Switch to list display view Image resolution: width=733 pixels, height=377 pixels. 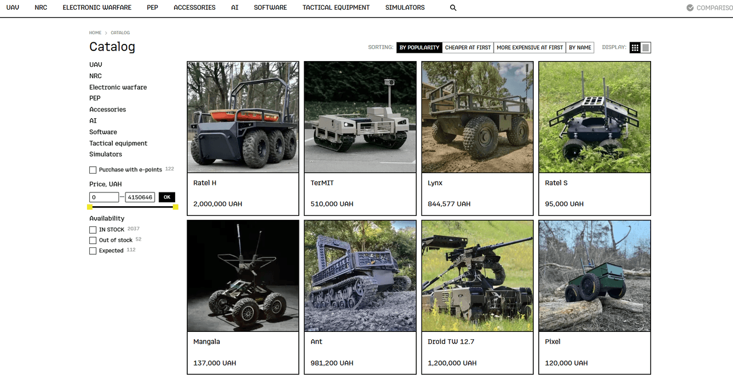[x=646, y=48]
